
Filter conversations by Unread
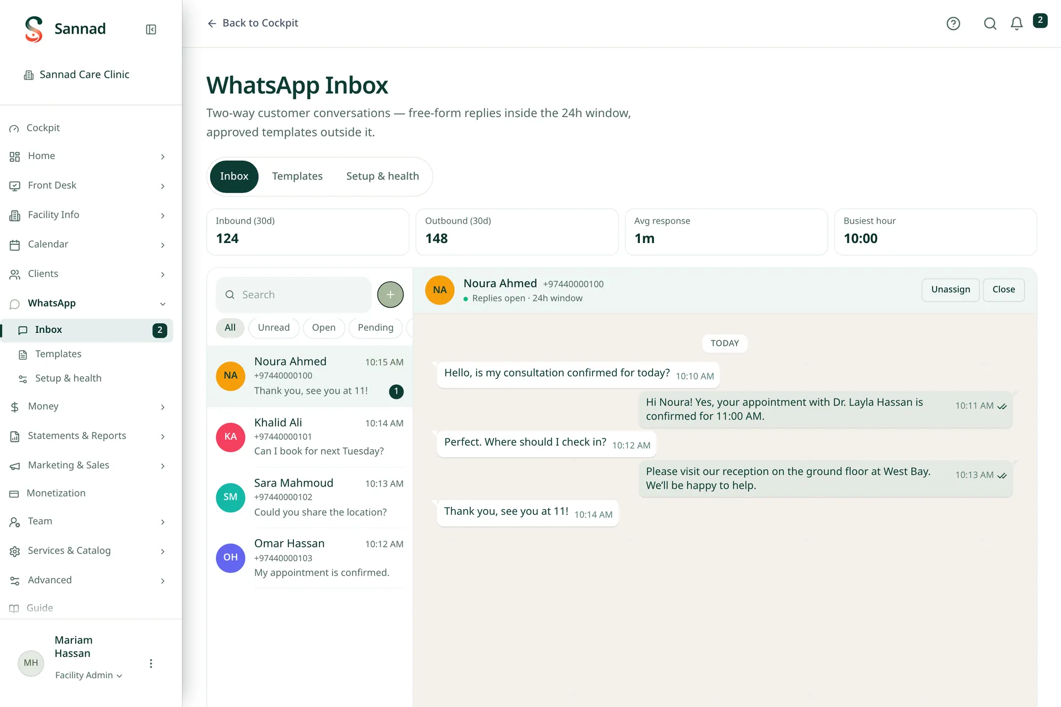click(274, 328)
